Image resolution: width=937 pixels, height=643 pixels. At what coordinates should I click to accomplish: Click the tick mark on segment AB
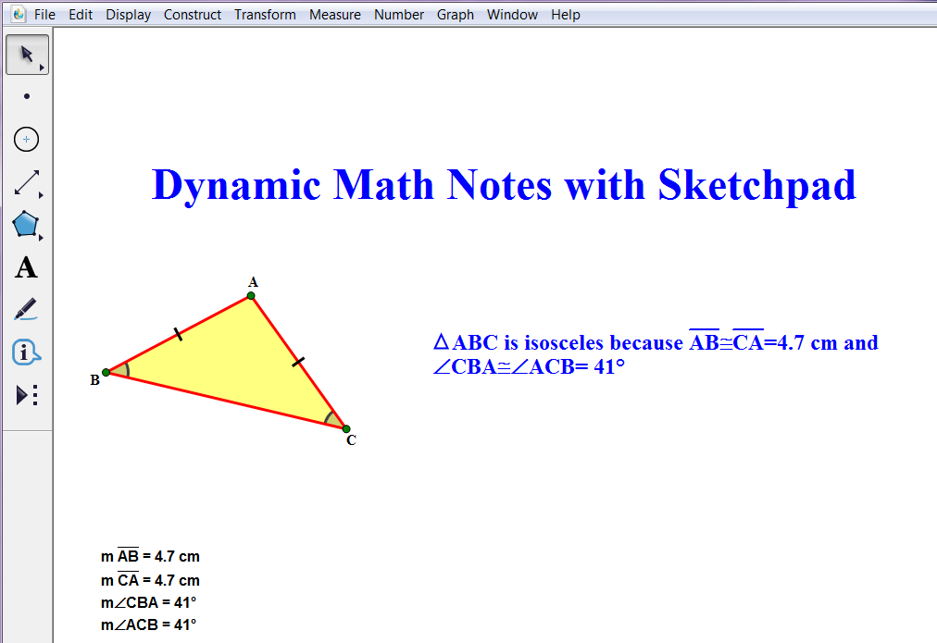click(178, 334)
